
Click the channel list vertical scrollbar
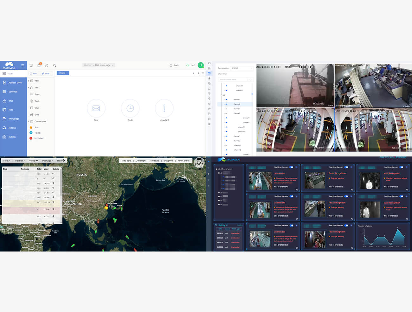point(252,94)
